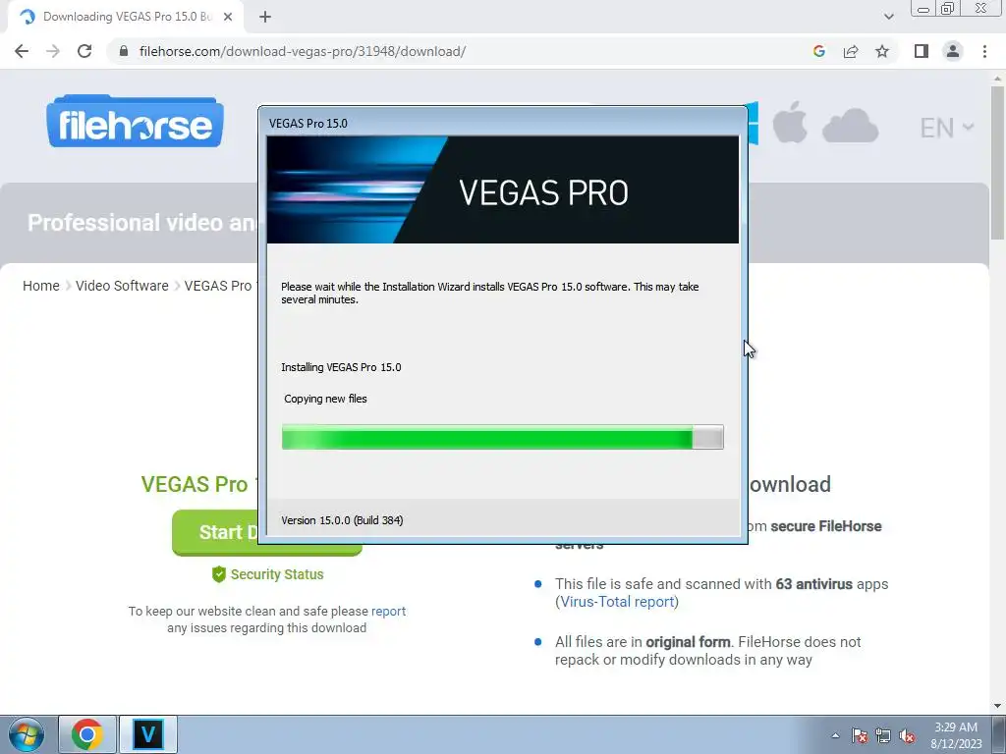The height and width of the screenshot is (754, 1006).
Task: Click the Security Status shield icon
Action: [x=219, y=574]
